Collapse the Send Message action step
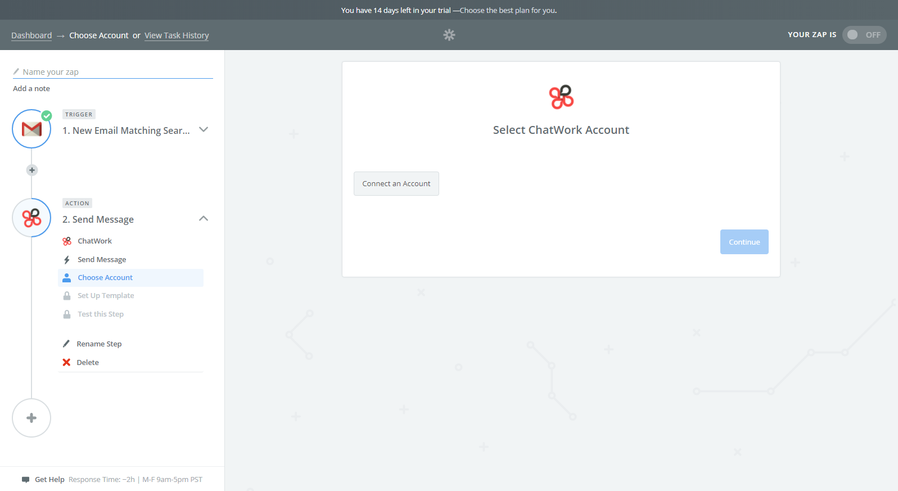The image size is (898, 491). click(x=204, y=218)
